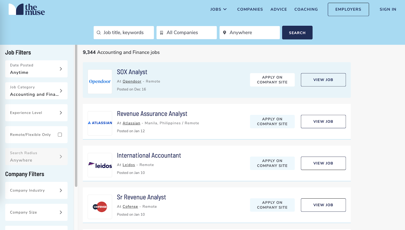The width and height of the screenshot is (405, 230).
Task: Follow the Cofense company link
Action: click(x=130, y=207)
